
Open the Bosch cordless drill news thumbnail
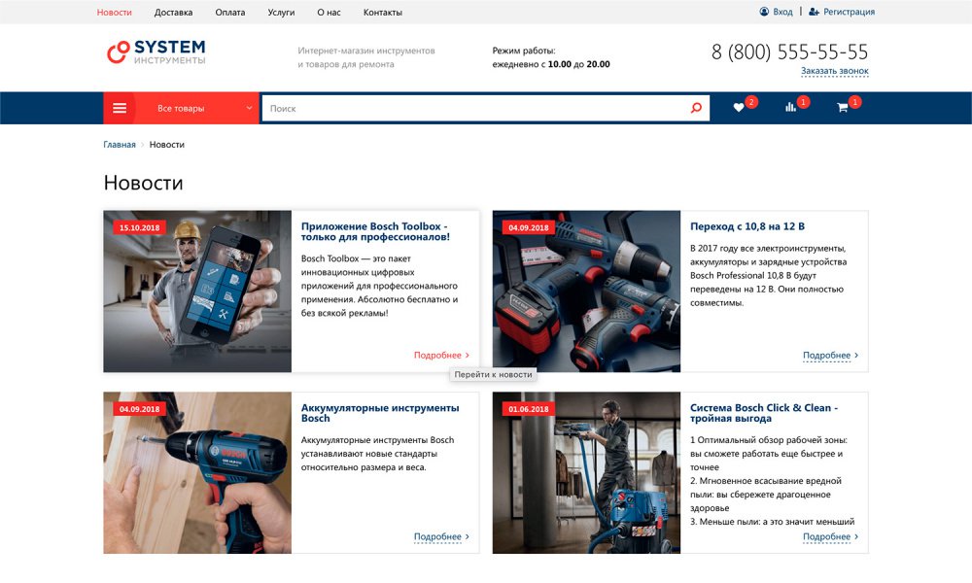click(x=197, y=473)
